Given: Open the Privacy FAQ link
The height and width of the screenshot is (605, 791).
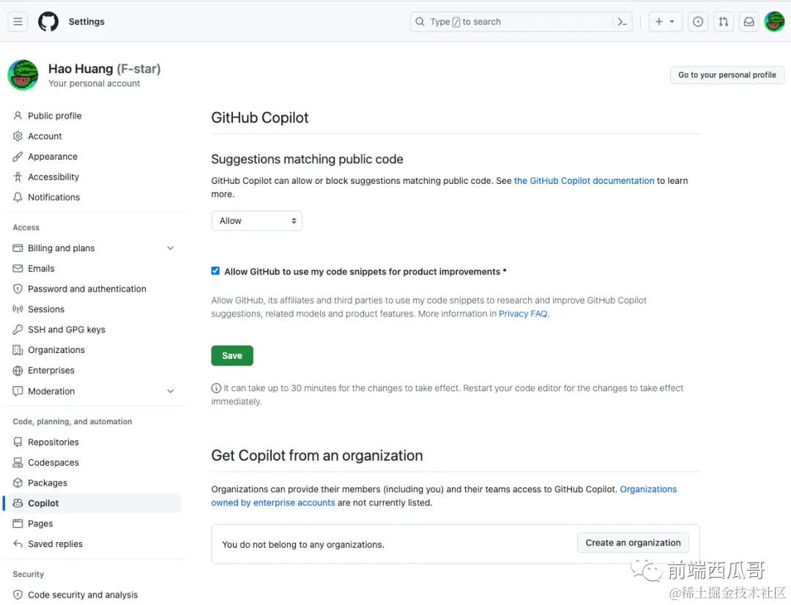Looking at the screenshot, I should tap(523, 314).
